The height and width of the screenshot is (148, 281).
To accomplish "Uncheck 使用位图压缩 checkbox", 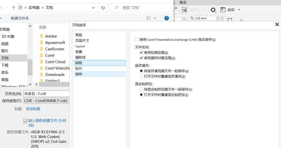I will tap(141, 53).
